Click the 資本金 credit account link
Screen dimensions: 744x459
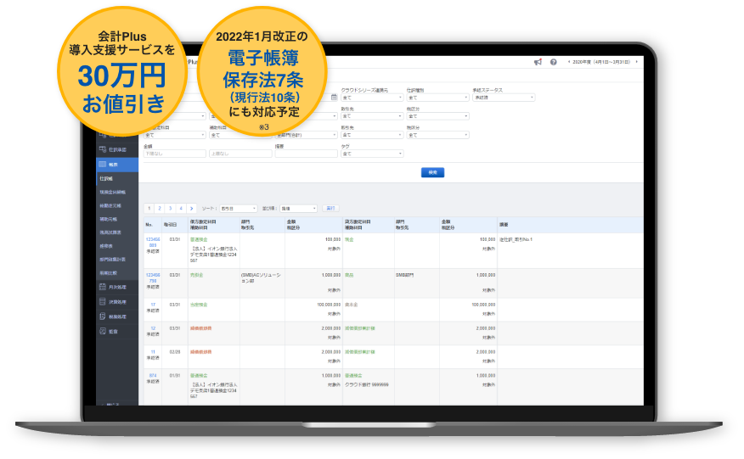click(351, 305)
